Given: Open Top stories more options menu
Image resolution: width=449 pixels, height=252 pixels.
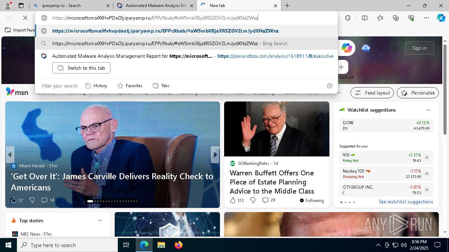Looking at the screenshot, I should coord(100,220).
